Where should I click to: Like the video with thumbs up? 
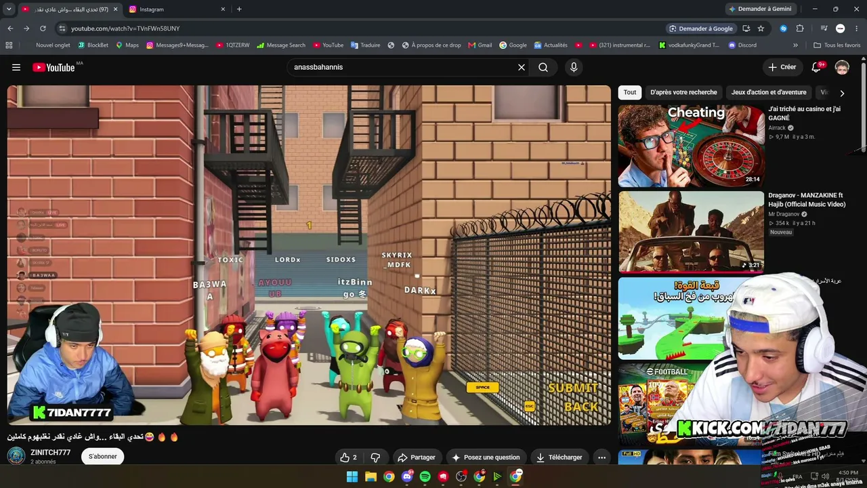(x=348, y=457)
